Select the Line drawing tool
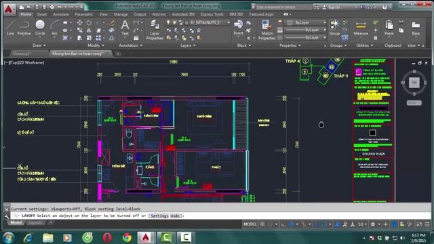This screenshot has width=434, height=244. pyautogui.click(x=10, y=28)
